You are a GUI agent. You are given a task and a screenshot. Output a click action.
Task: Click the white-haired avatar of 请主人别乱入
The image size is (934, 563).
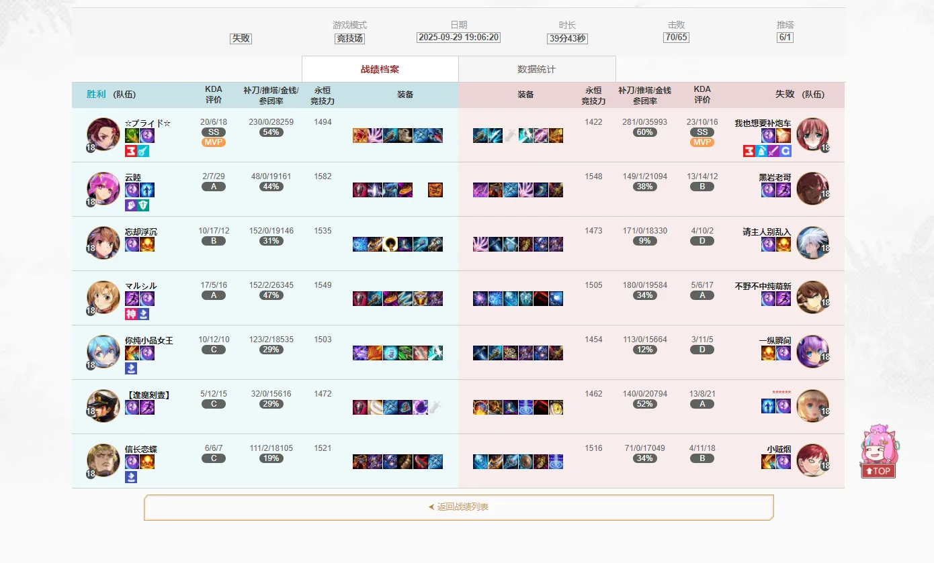coord(812,243)
